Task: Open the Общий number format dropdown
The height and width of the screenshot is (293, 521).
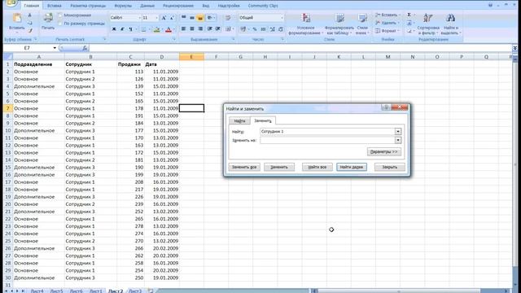Action: tap(282, 18)
